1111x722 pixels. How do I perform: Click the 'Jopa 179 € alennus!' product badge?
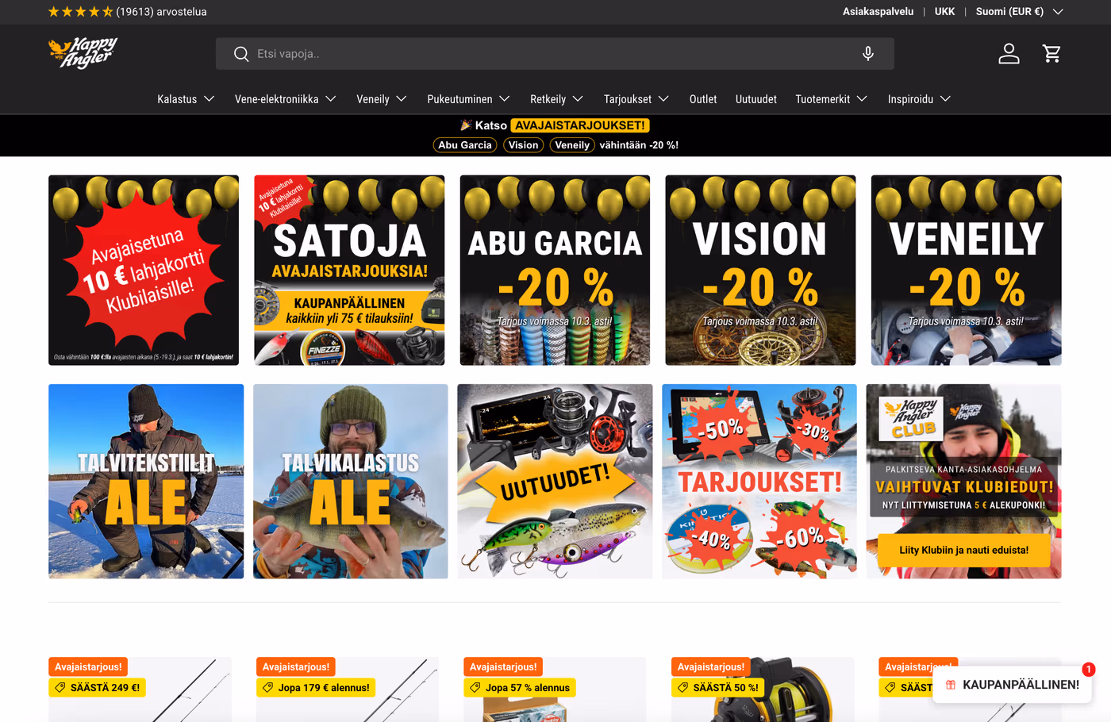click(x=316, y=688)
